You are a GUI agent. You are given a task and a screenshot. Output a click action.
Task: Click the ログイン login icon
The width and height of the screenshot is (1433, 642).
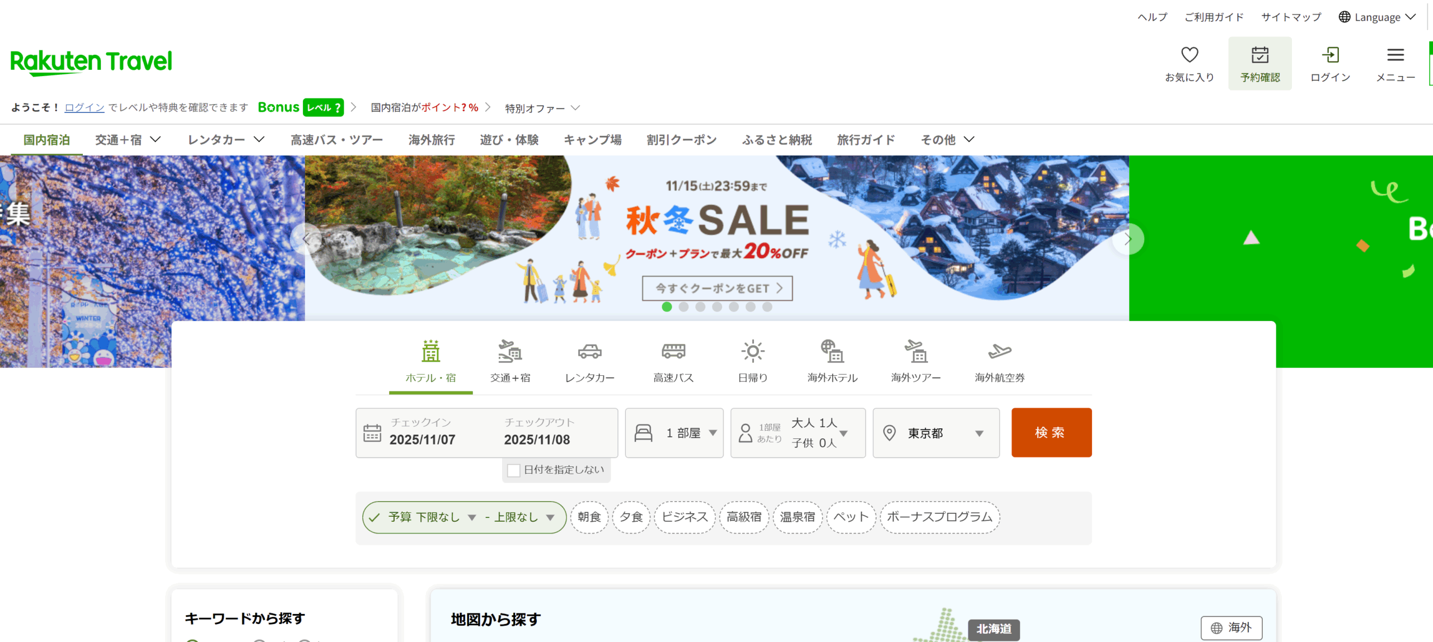(x=1330, y=55)
